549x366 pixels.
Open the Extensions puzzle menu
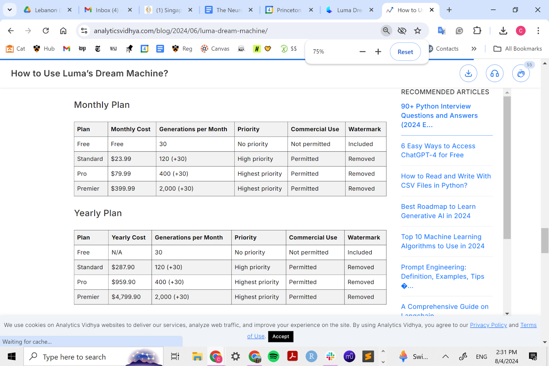pyautogui.click(x=477, y=31)
